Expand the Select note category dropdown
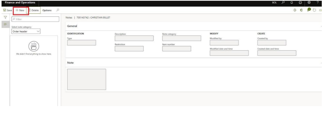This screenshot has height=118, width=322. pyautogui.click(x=26, y=31)
